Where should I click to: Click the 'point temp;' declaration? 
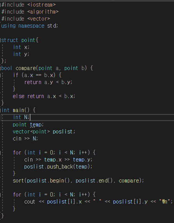[28, 125]
